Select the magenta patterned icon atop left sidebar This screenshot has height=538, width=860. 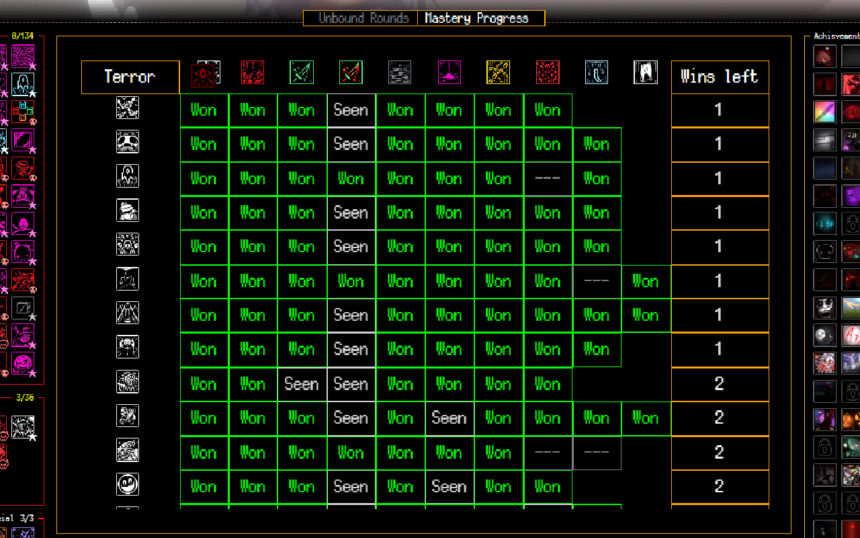click(x=23, y=56)
